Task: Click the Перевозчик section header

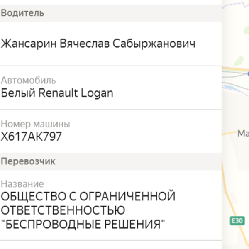Action: coord(28,161)
